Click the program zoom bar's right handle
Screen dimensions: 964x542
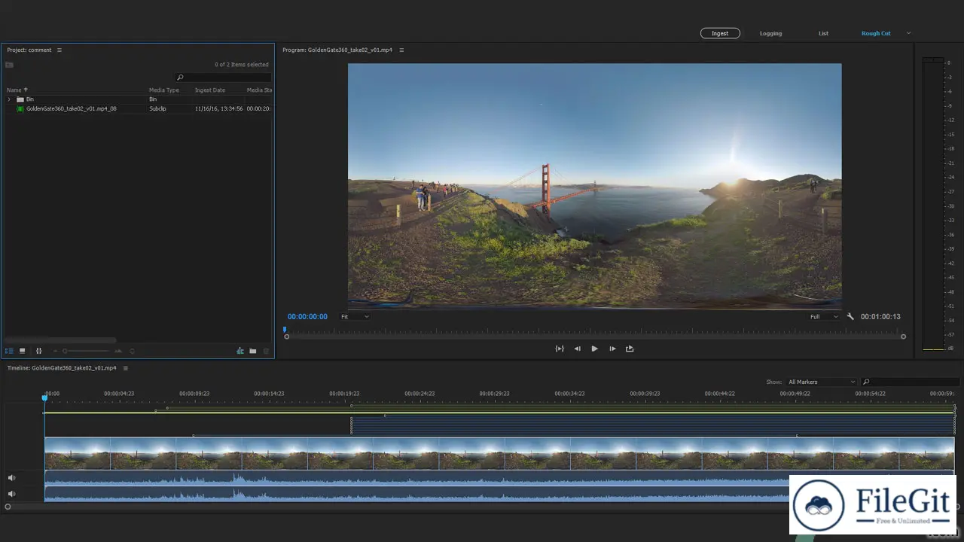[903, 336]
